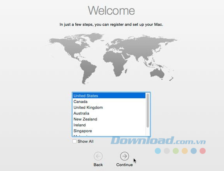
Task: Click the Back arrow icon
Action: (x=98, y=156)
